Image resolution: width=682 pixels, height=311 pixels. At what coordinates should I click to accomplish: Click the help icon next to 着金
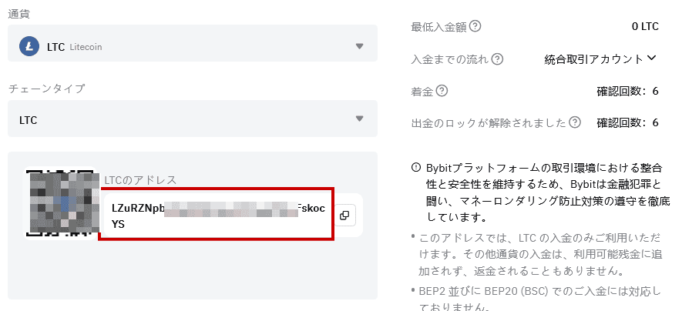(442, 91)
